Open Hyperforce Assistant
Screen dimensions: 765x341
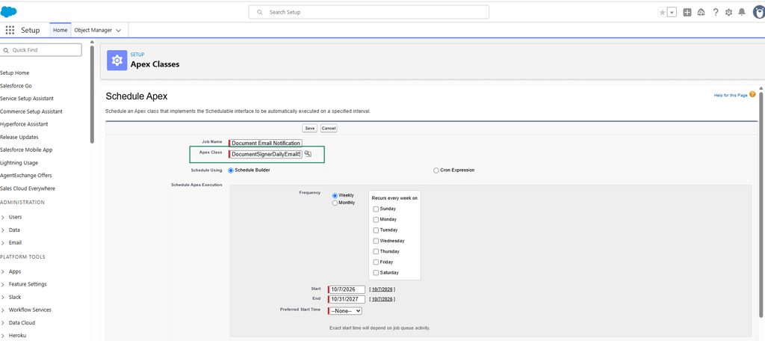(x=24, y=124)
